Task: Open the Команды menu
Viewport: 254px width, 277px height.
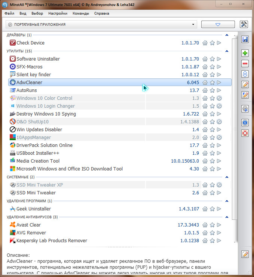Action: coord(81,13)
